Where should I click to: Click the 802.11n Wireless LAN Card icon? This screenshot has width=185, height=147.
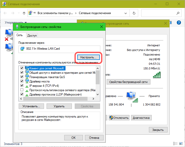[x=23, y=49]
